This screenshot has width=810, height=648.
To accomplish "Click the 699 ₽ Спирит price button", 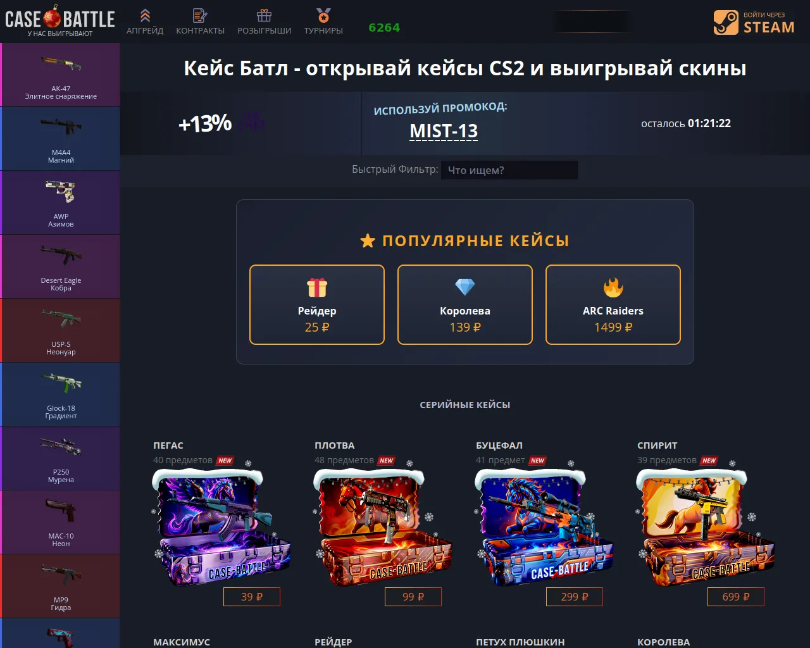I will [x=736, y=597].
